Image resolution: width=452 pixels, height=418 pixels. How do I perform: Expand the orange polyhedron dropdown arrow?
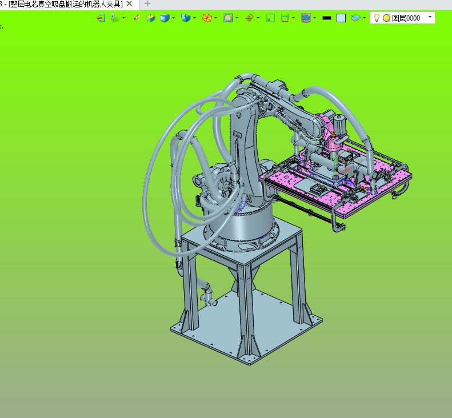click(216, 18)
